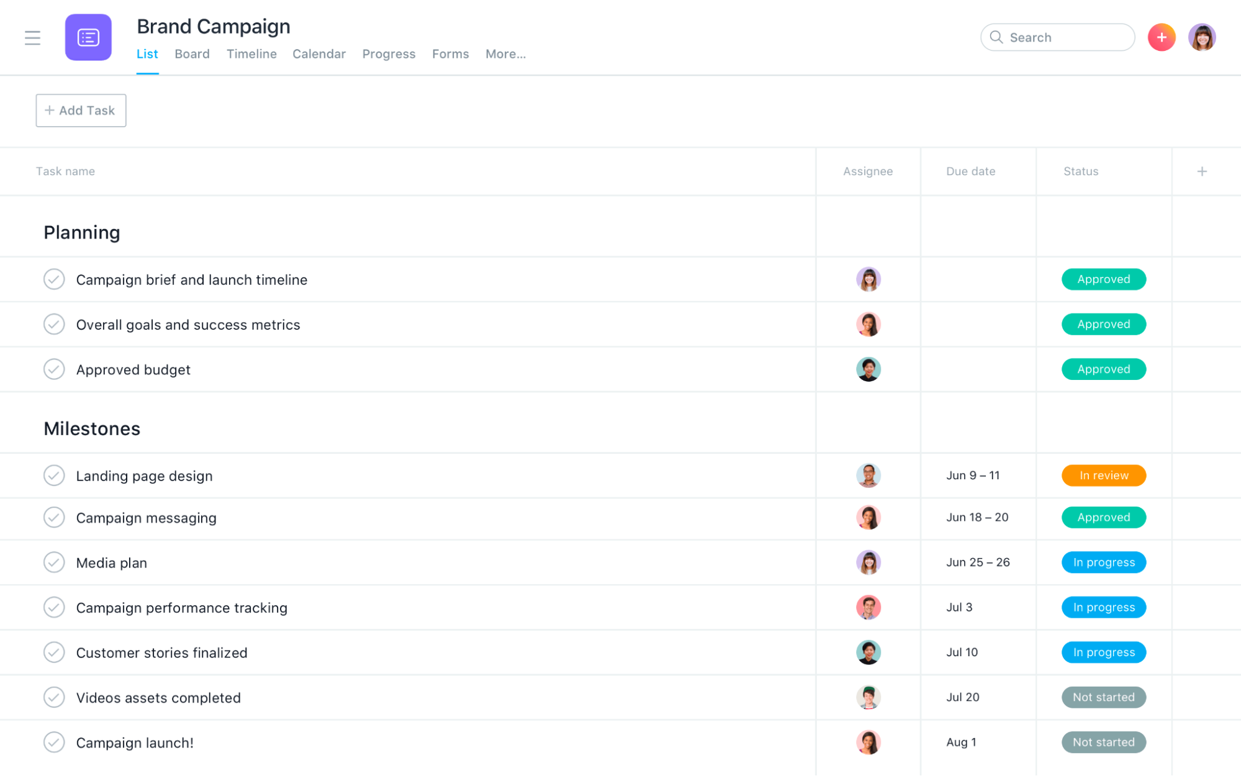Open the hamburger sidebar menu

(x=32, y=37)
